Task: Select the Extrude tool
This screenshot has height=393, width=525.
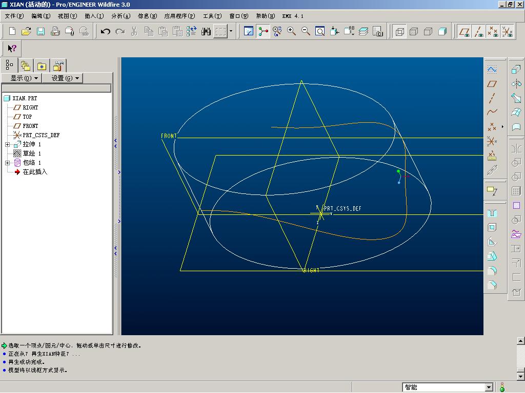Action: 516,69
